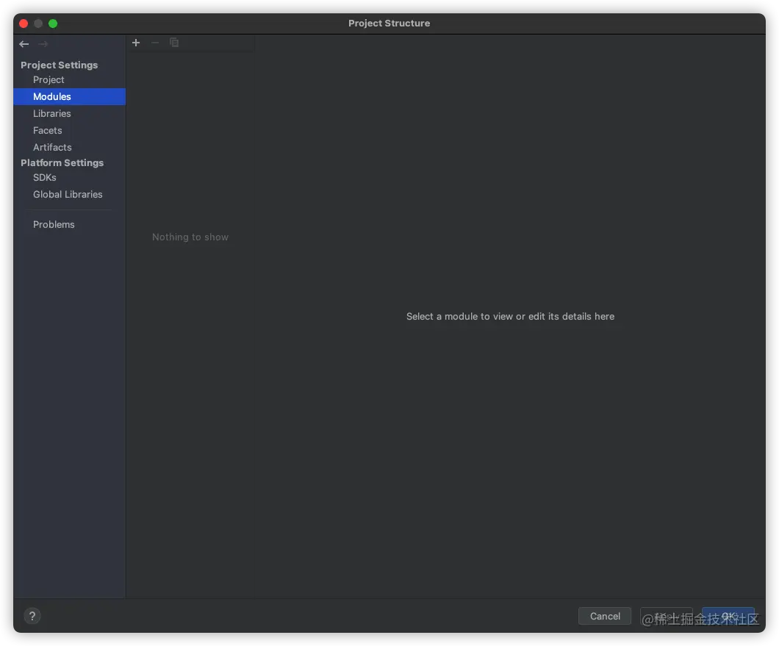Viewport: 779px width, 646px height.
Task: Click the Cancel button
Action: click(605, 616)
